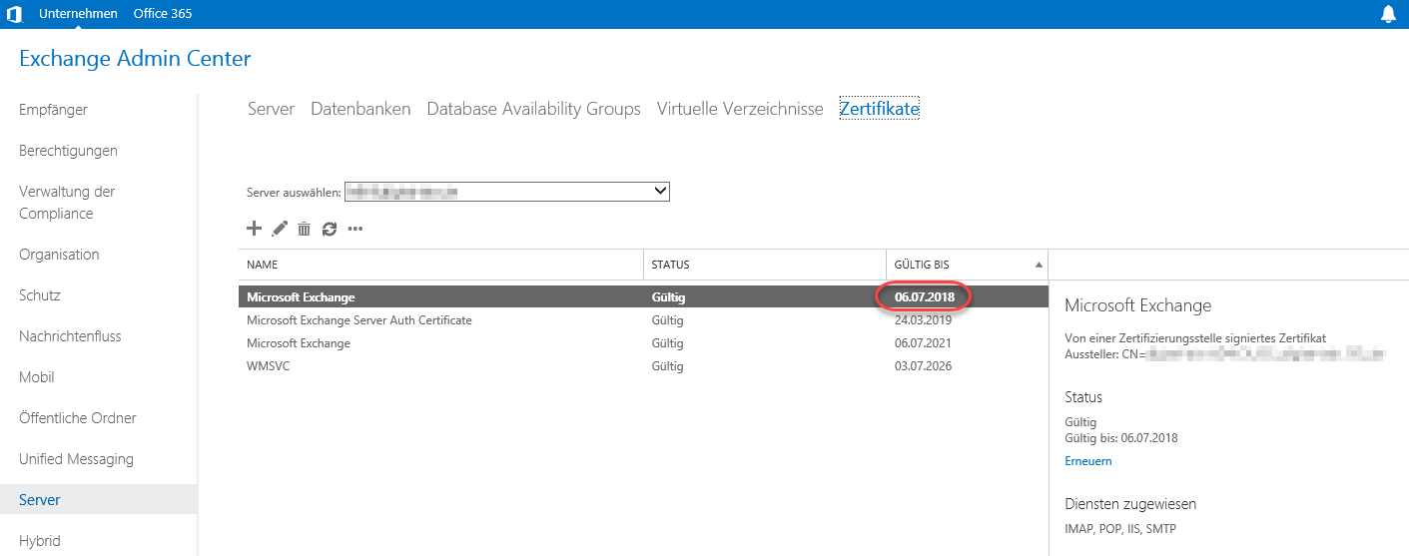Click the refresh icon in toolbar
The image size is (1409, 556).
pos(330,229)
